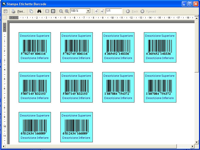Click the horizontal scrollbar thumb

pyautogui.click(x=91, y=146)
